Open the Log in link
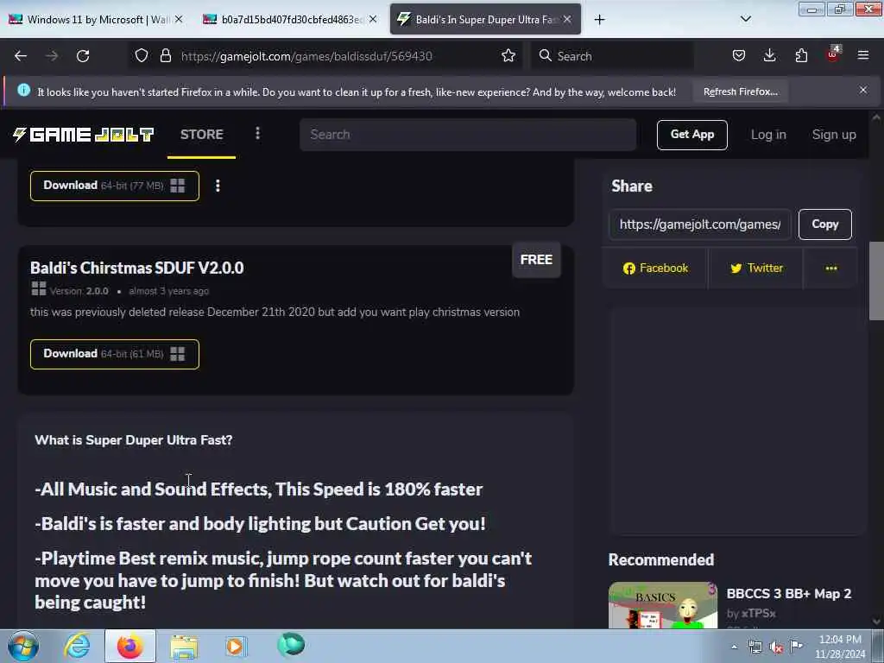Screen dimensions: 884x663 coord(767,135)
